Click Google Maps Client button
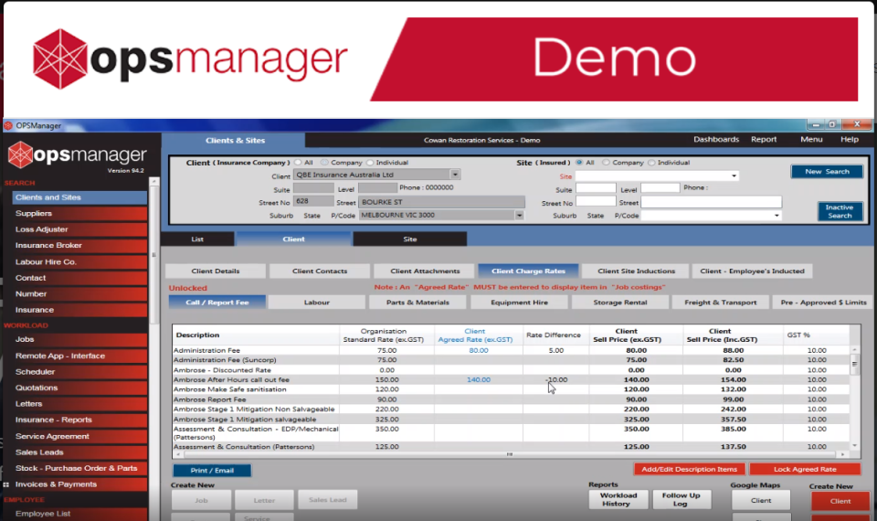877x521 pixels. tap(761, 500)
